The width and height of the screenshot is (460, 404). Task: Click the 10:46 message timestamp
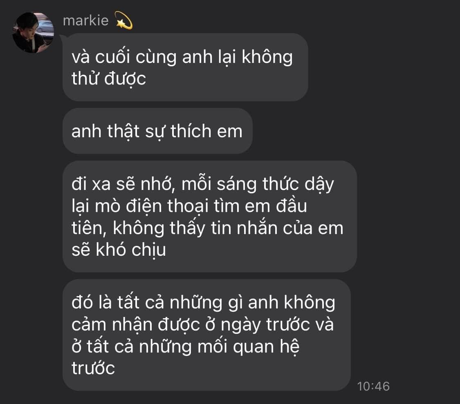click(x=373, y=386)
